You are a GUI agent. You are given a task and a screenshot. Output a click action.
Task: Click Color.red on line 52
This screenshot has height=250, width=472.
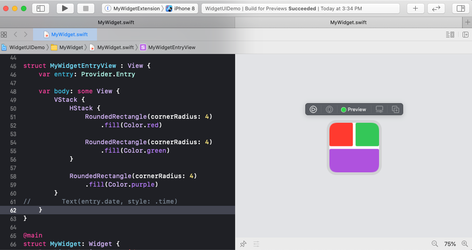[x=141, y=125]
